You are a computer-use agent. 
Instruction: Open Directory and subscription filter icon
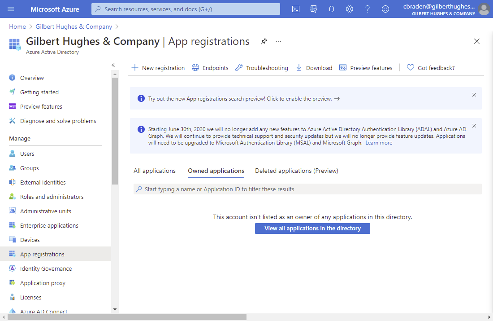(x=313, y=9)
